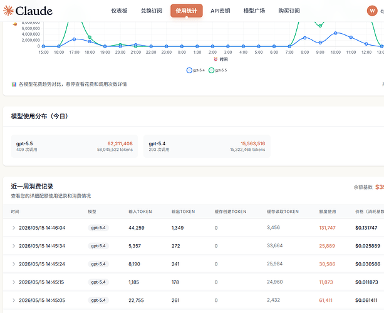Image resolution: width=384 pixels, height=313 pixels.
Task: Click the 输出TOKEN column header
Action: (x=183, y=212)
